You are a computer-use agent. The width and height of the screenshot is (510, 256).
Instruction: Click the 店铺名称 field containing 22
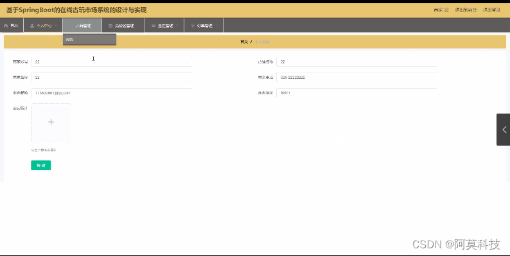(x=356, y=62)
